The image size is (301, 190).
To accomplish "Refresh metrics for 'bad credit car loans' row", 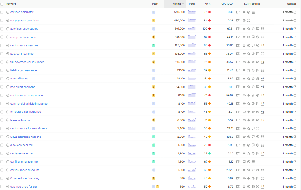I will [295, 87].
